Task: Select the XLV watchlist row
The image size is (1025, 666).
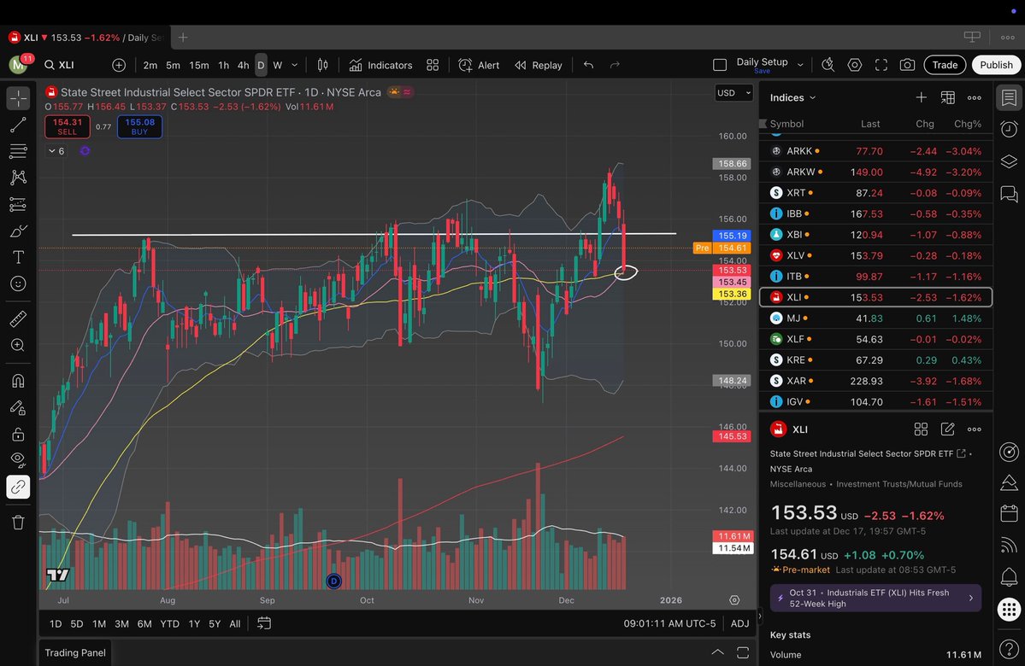Action: click(876, 255)
